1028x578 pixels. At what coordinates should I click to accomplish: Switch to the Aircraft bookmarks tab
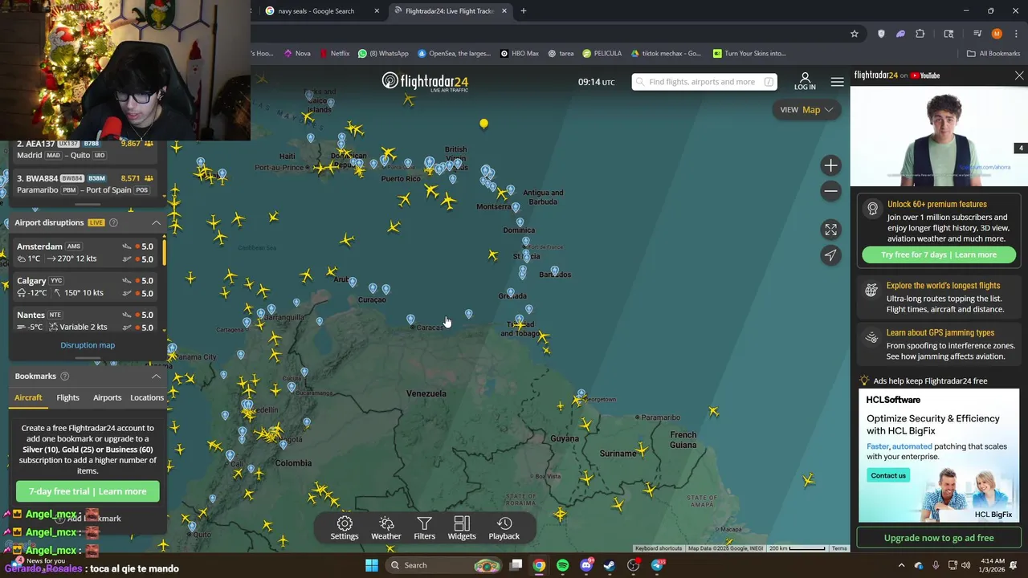click(x=28, y=397)
